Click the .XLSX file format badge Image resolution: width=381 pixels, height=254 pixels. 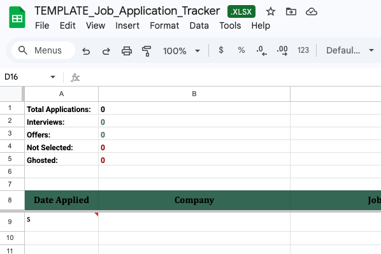tap(241, 11)
